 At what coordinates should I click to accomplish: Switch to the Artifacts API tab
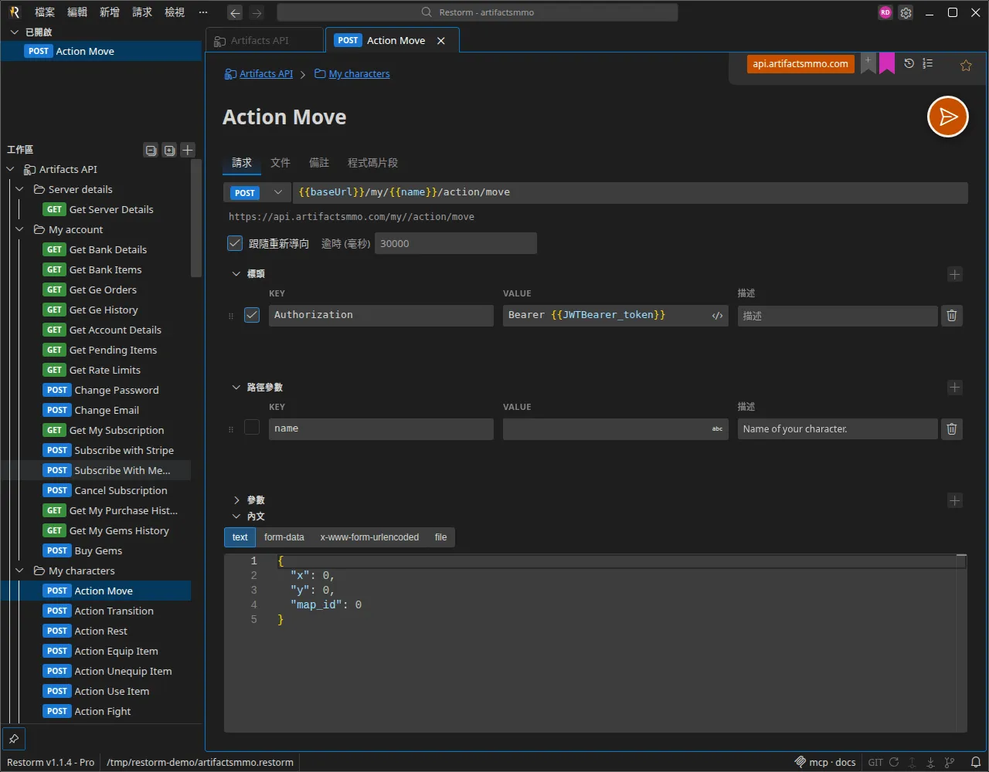[x=265, y=40]
